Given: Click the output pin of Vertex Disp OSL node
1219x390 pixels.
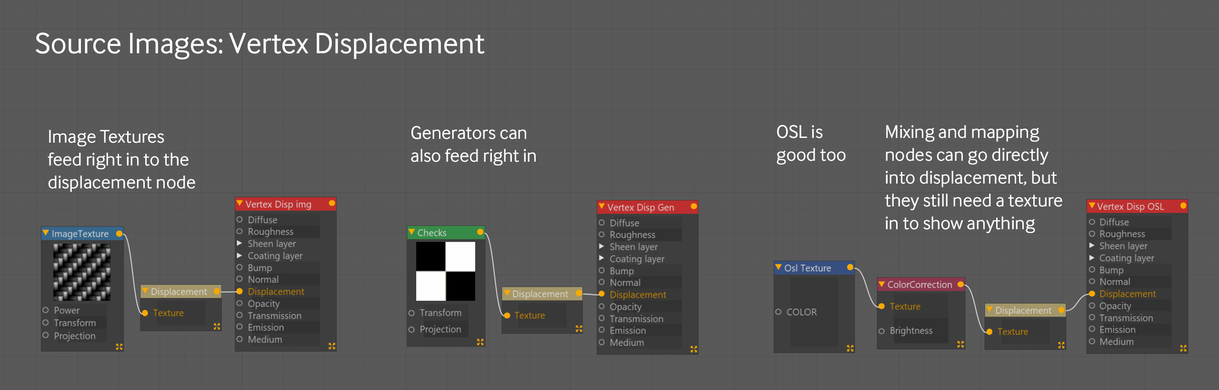Looking at the screenshot, I should pos(1183,206).
